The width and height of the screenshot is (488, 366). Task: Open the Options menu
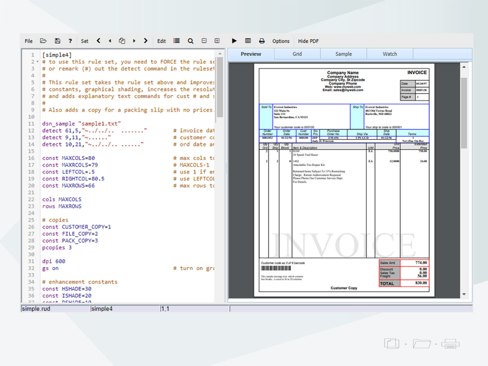click(x=281, y=41)
